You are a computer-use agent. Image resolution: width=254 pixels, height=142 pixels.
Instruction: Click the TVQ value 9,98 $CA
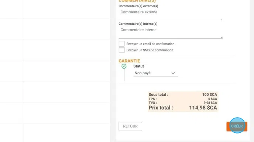click(x=210, y=103)
